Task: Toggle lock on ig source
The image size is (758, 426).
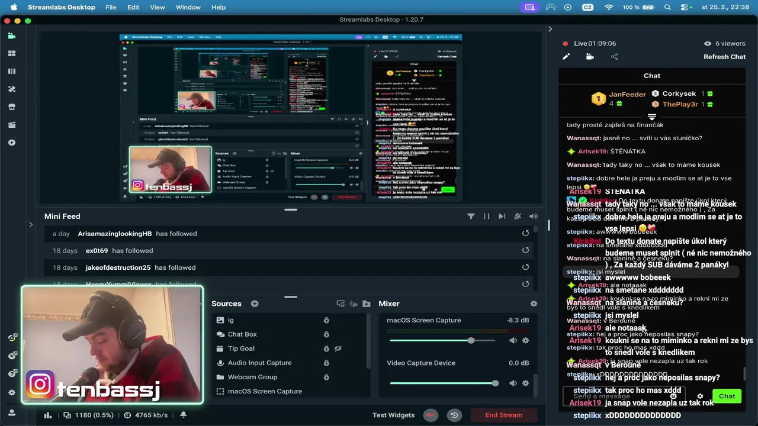Action: click(x=326, y=320)
